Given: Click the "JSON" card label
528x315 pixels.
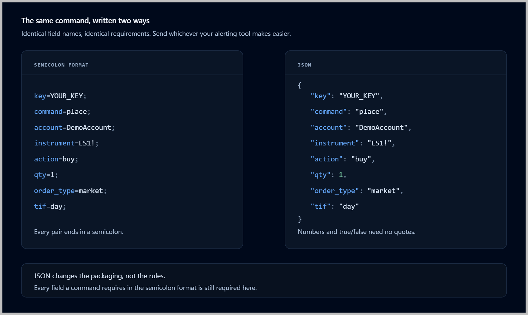Looking at the screenshot, I should click(x=304, y=65).
